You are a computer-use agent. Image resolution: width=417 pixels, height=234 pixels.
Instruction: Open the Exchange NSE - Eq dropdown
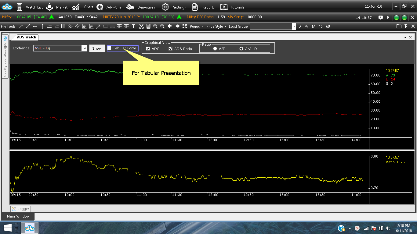coord(85,48)
